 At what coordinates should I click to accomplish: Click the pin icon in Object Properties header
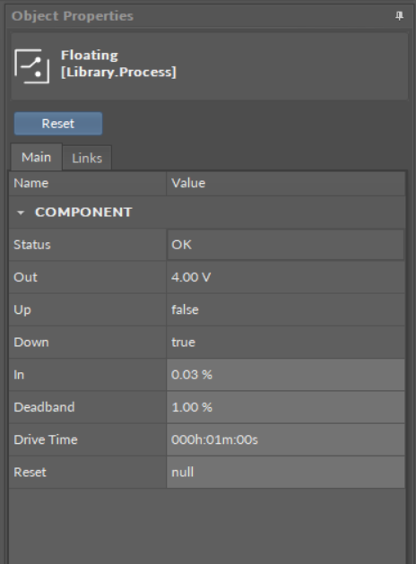click(x=399, y=16)
